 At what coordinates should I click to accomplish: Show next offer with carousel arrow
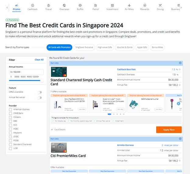(178, 103)
